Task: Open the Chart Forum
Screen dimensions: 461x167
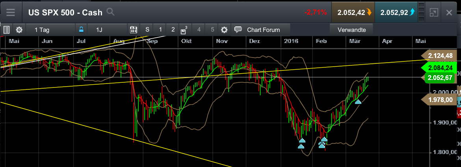Action: click(x=261, y=30)
